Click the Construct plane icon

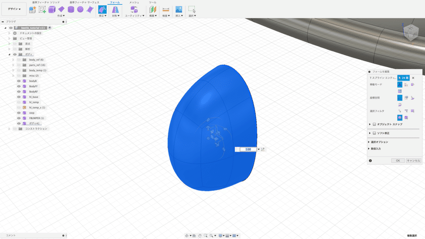153,10
